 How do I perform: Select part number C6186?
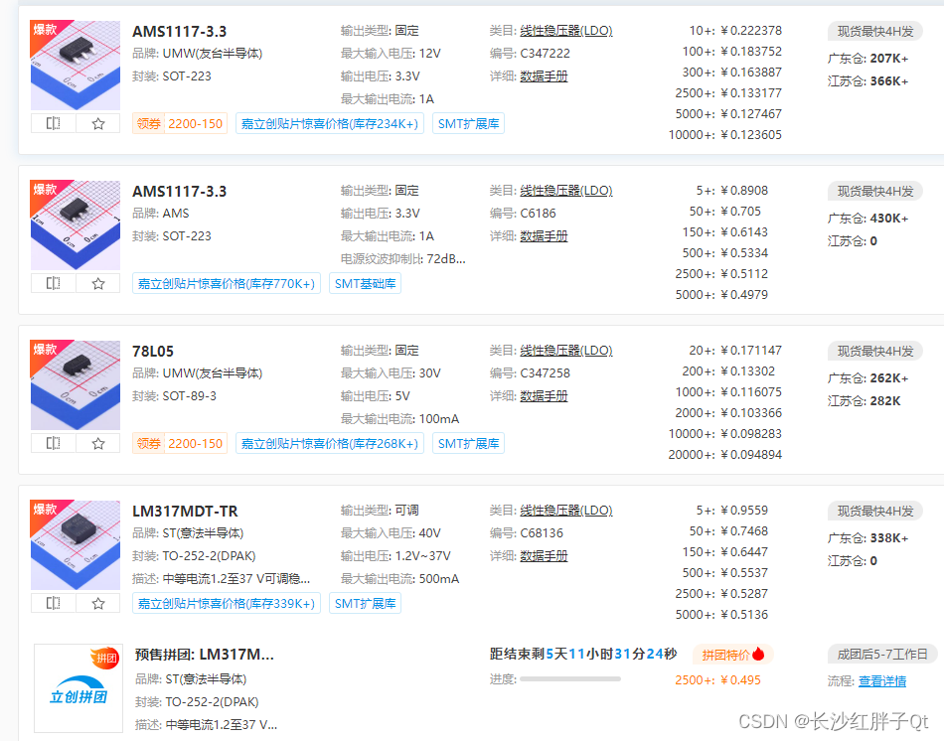point(538,214)
